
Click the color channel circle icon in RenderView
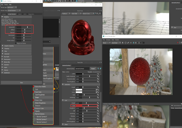point(123,43)
